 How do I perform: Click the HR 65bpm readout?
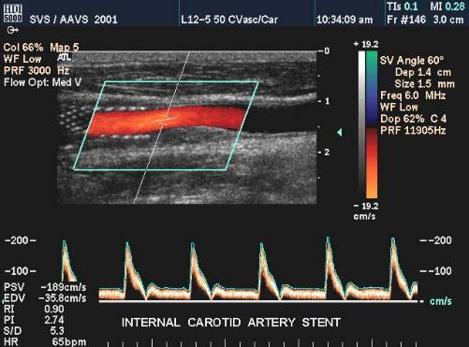click(x=45, y=341)
